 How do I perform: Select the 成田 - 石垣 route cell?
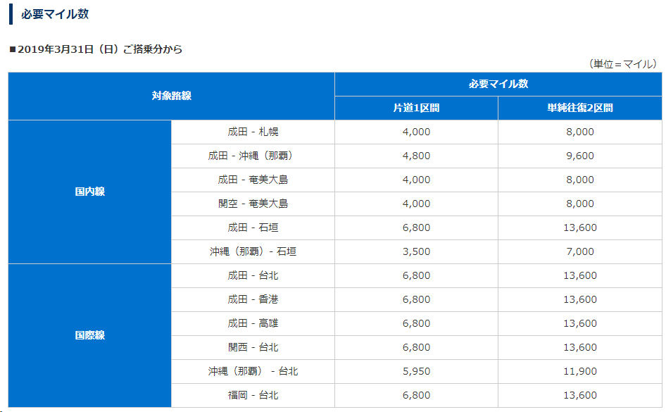(x=253, y=227)
